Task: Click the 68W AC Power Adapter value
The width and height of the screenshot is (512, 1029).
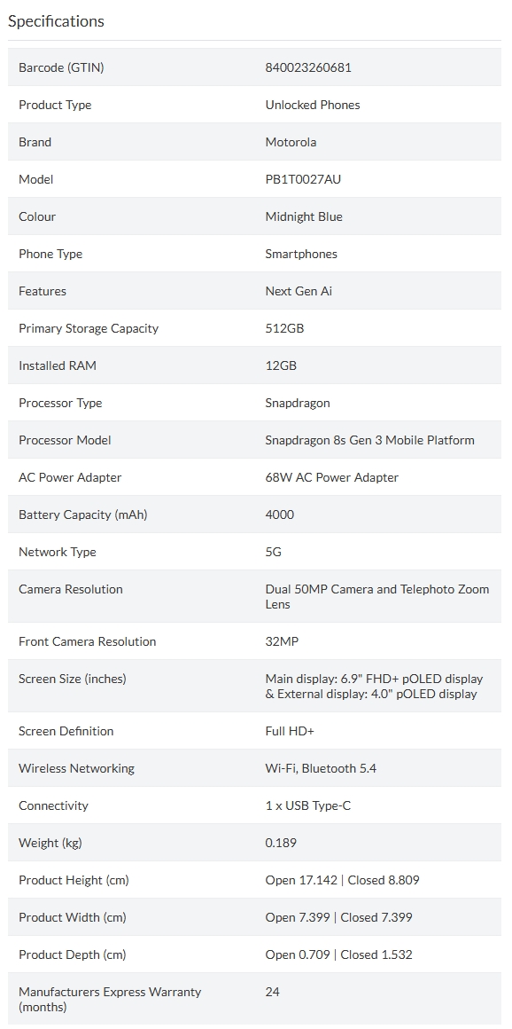Action: tap(331, 478)
